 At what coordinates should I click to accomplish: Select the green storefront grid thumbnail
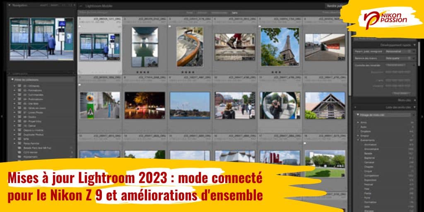(100, 47)
